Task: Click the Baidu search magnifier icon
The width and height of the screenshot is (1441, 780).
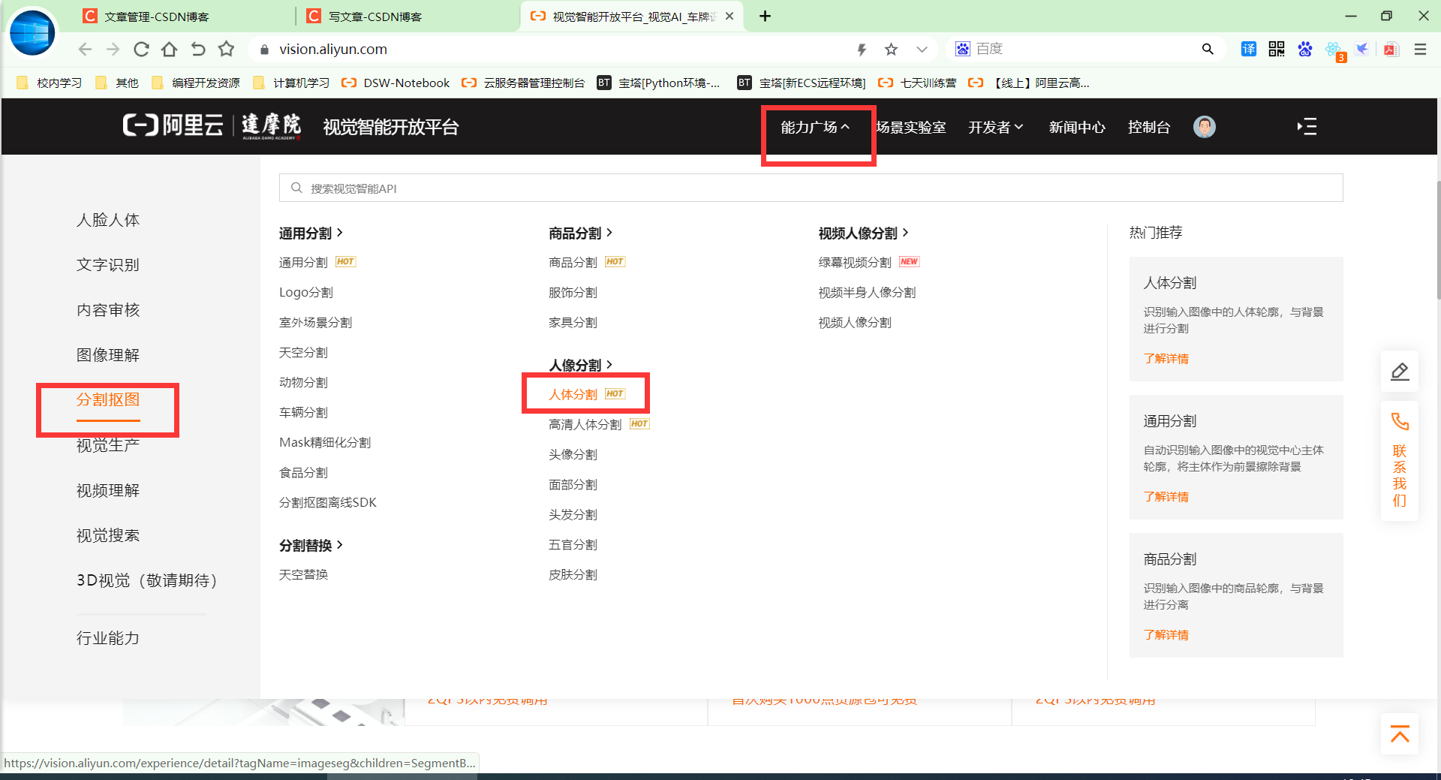Action: pos(1208,50)
